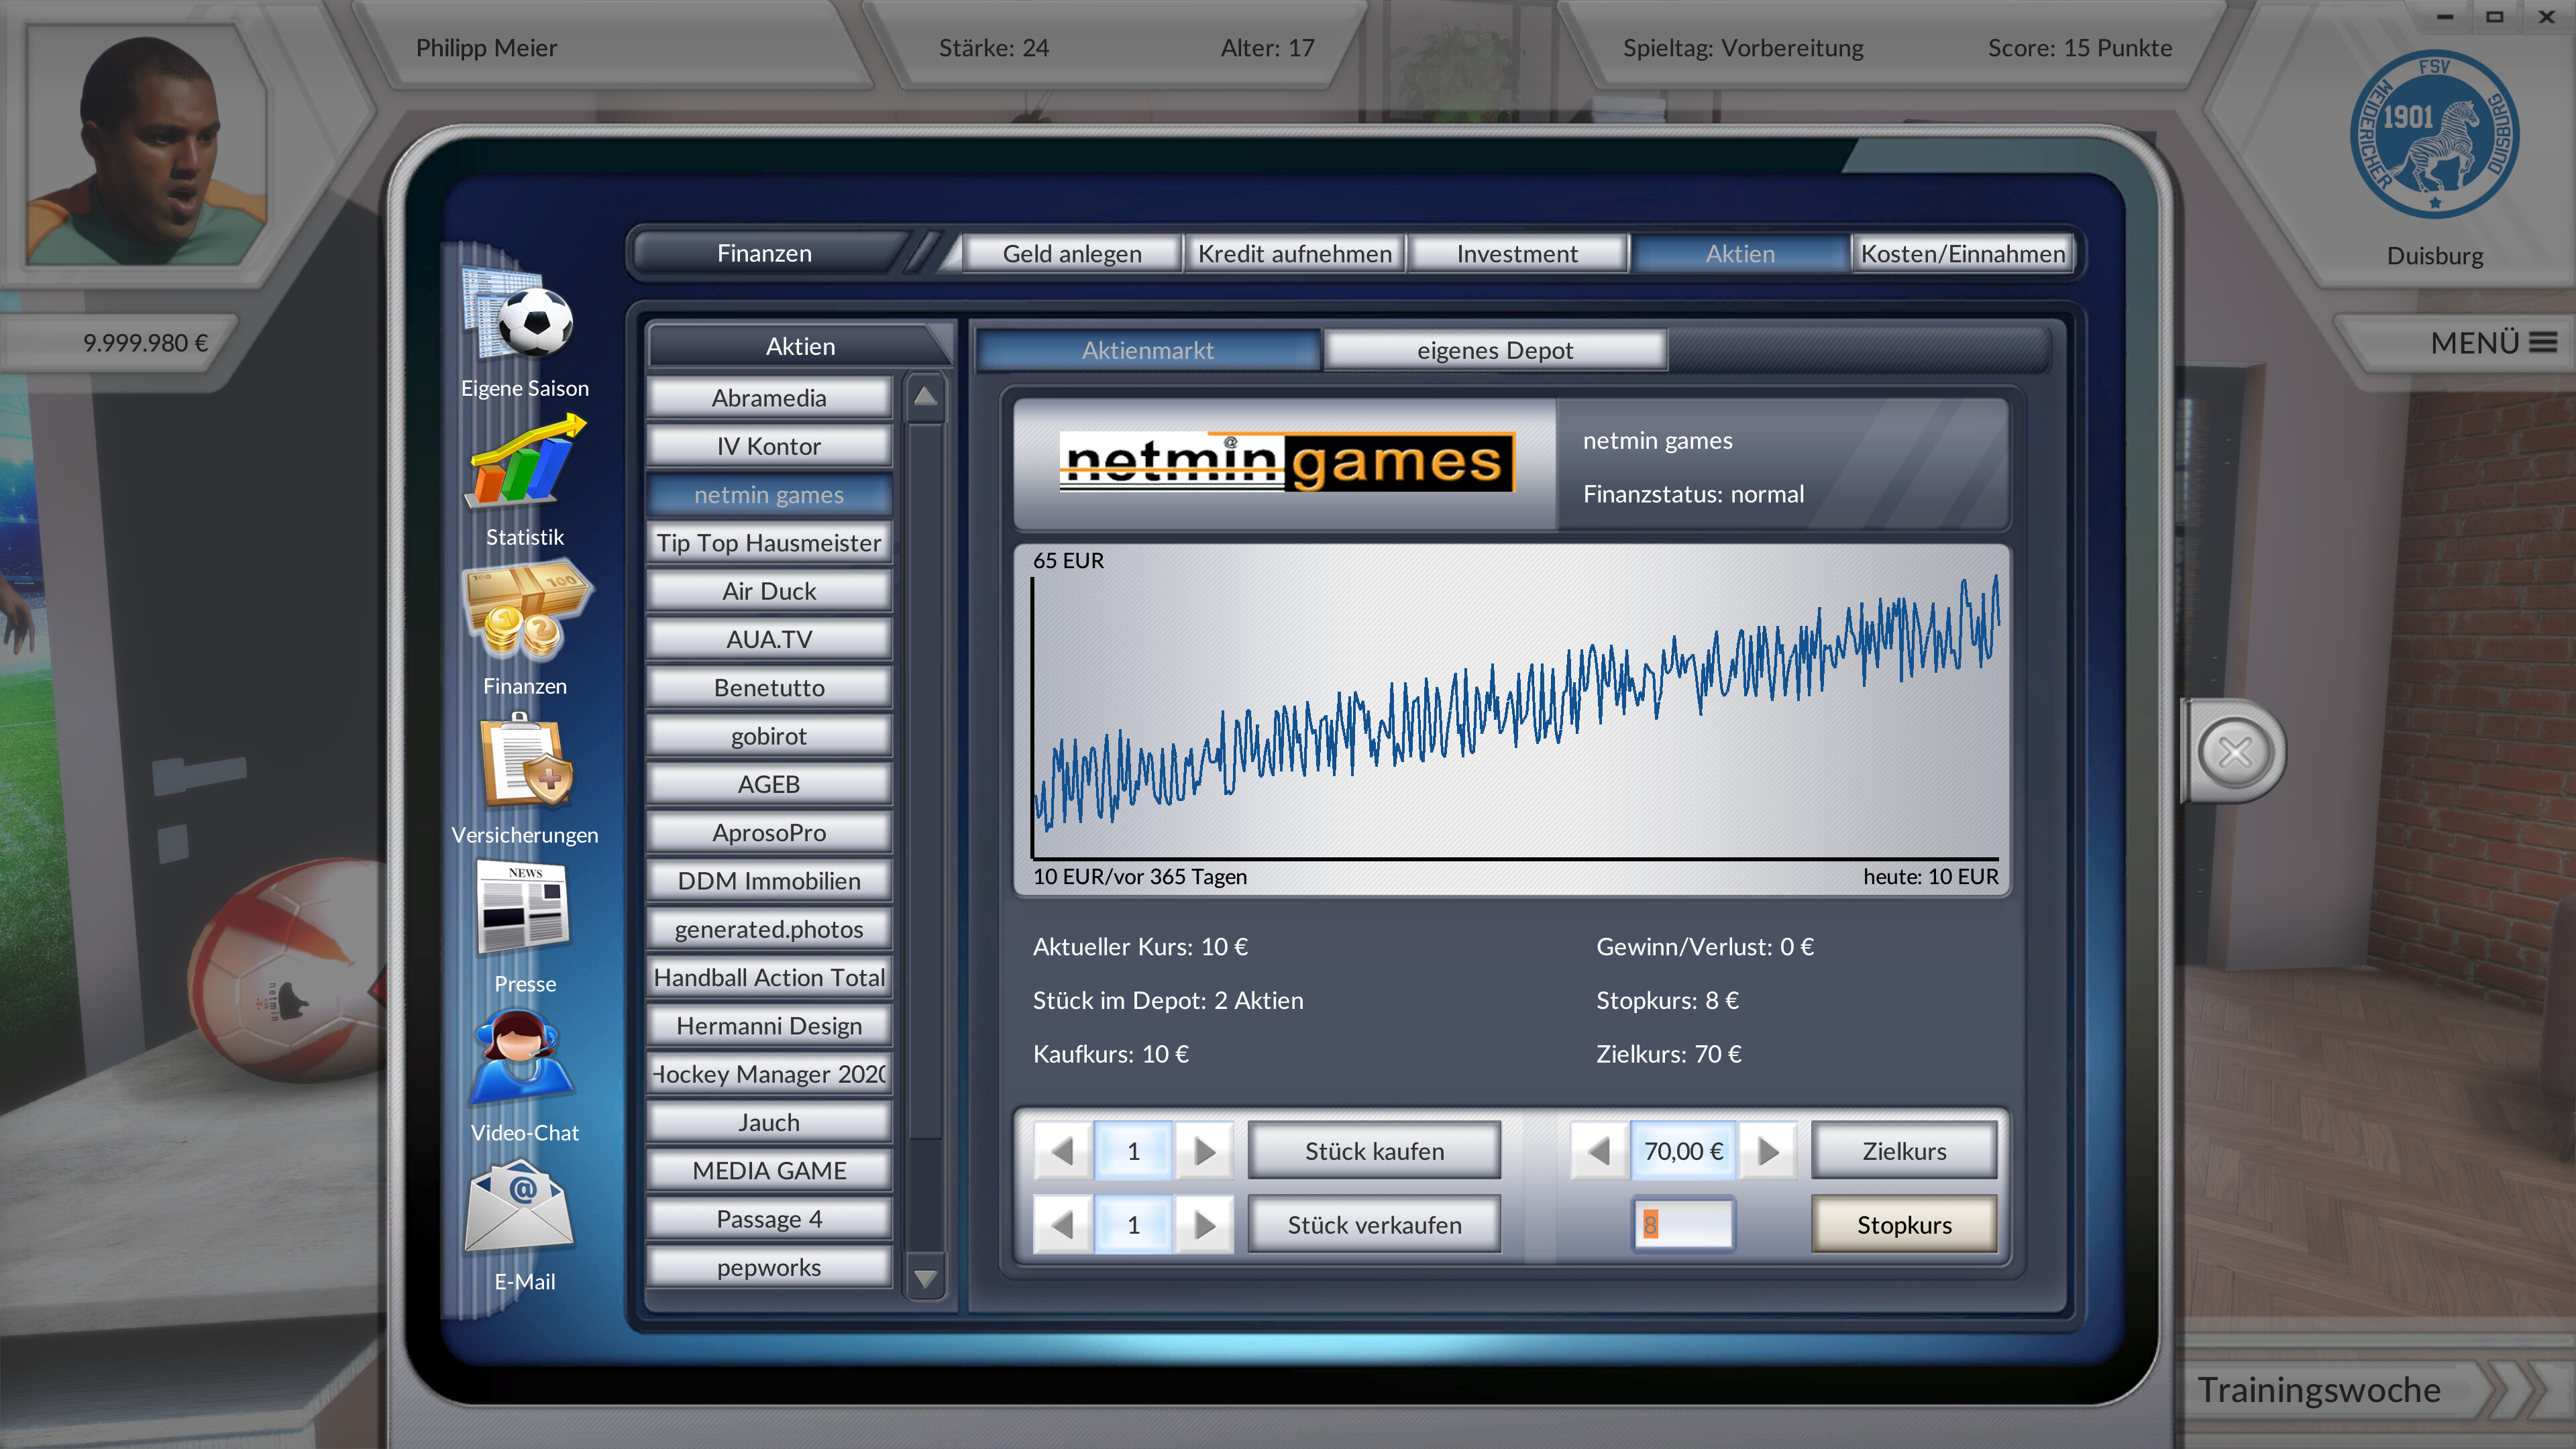The image size is (2576, 1449).
Task: Open the Investment tab
Action: (1517, 253)
